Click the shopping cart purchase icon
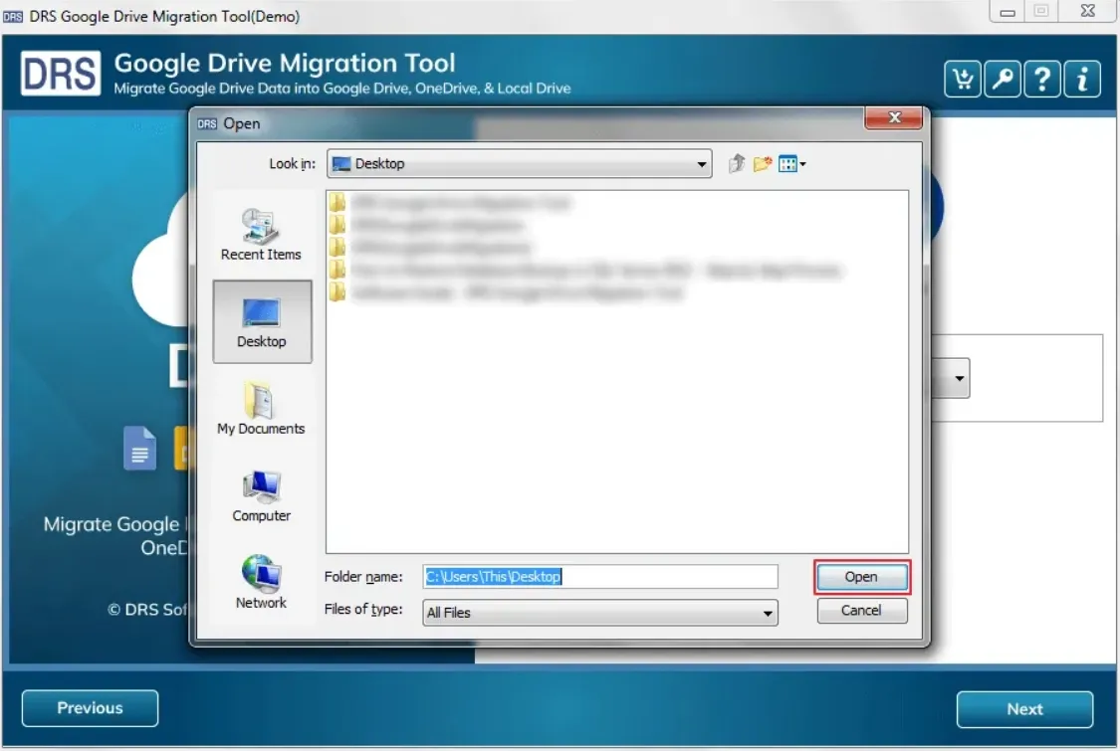1120x751 pixels. 963,80
